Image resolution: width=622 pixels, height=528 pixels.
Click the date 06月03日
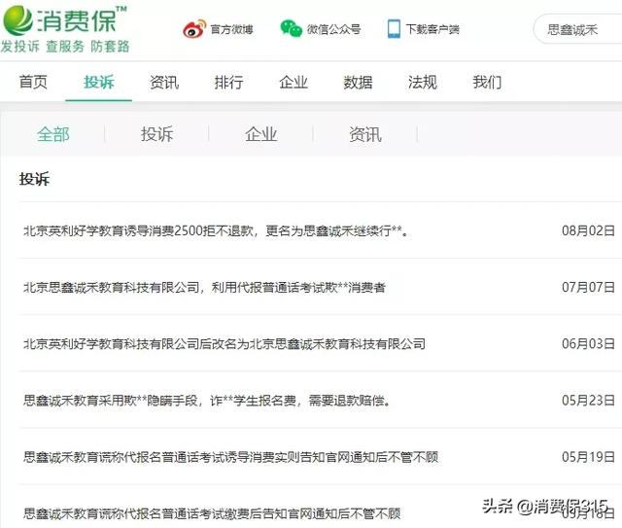pos(588,344)
